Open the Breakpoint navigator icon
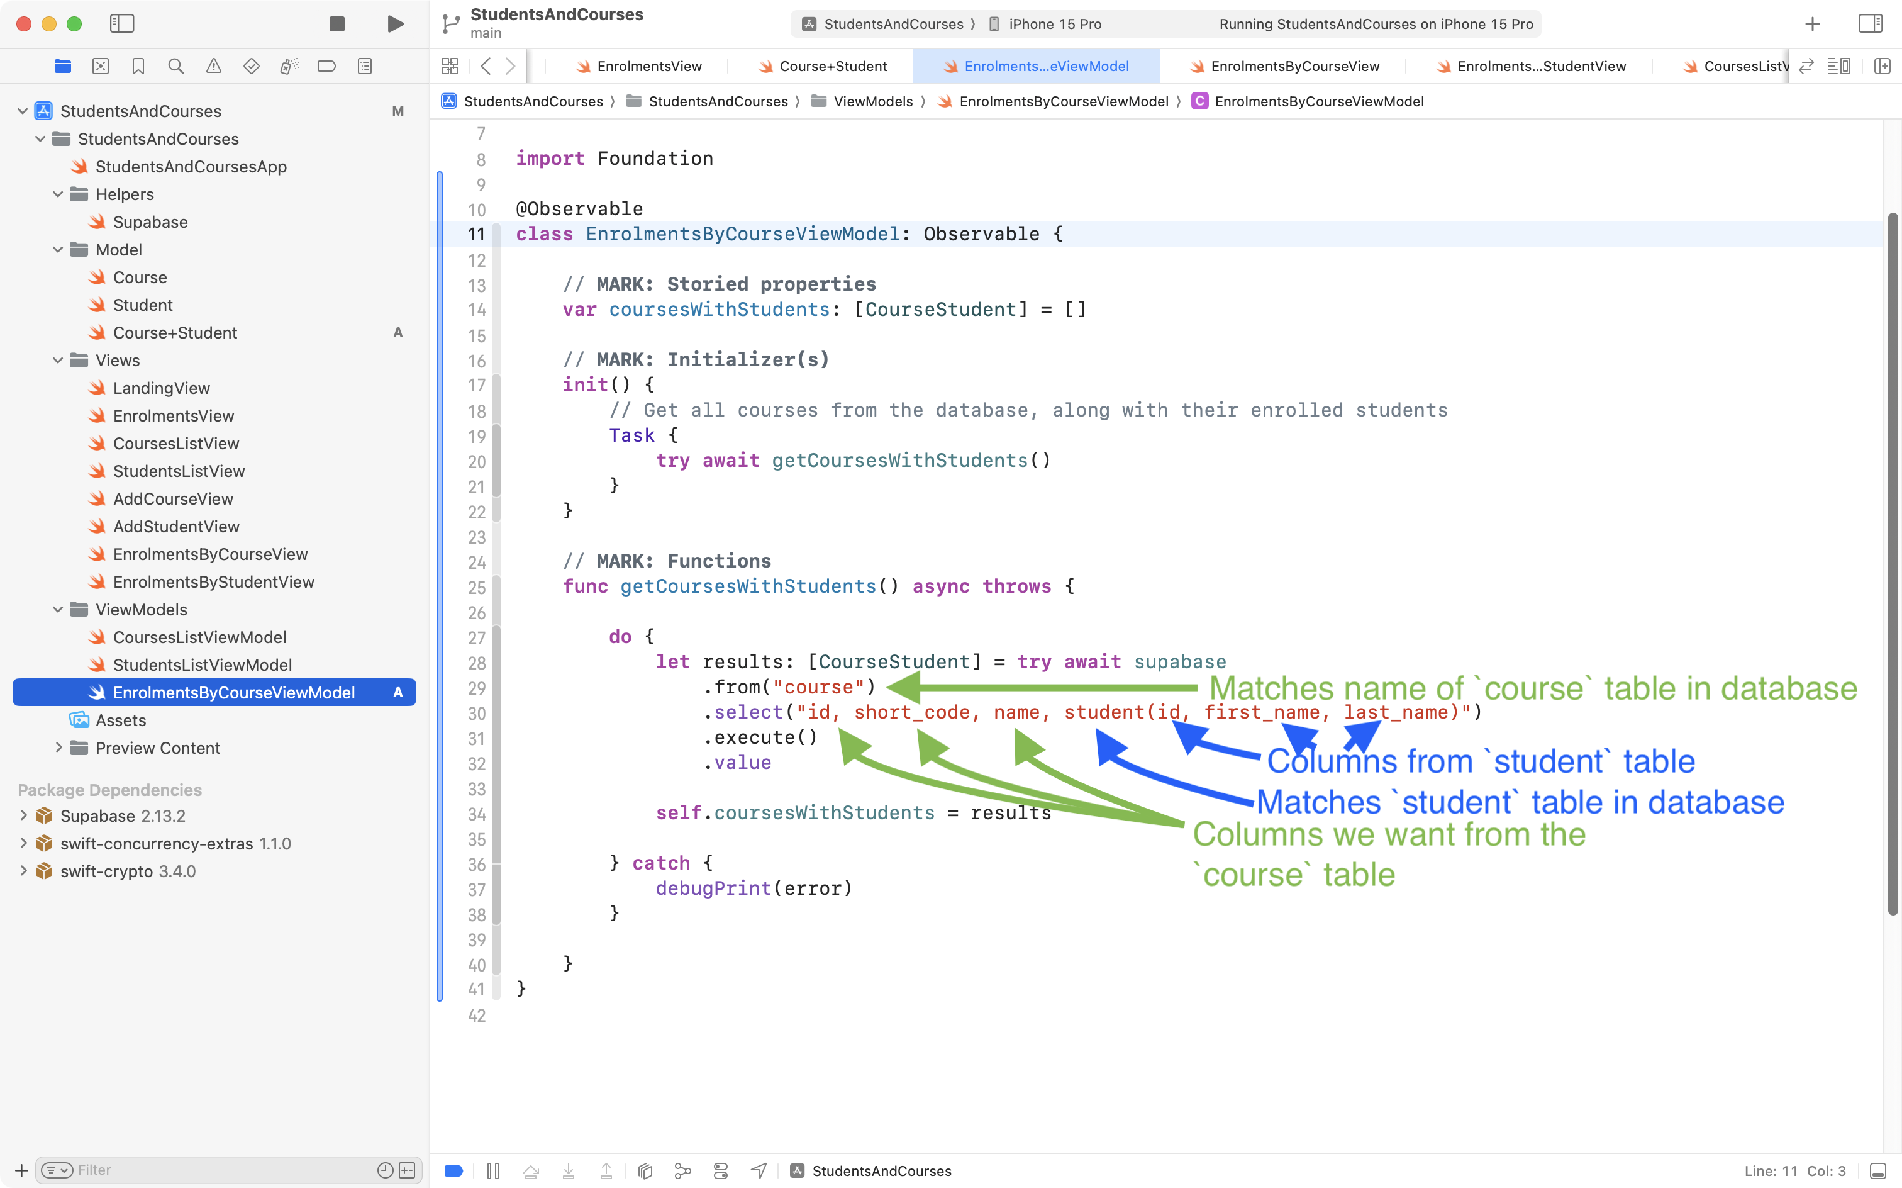Image resolution: width=1902 pixels, height=1188 pixels. click(326, 67)
